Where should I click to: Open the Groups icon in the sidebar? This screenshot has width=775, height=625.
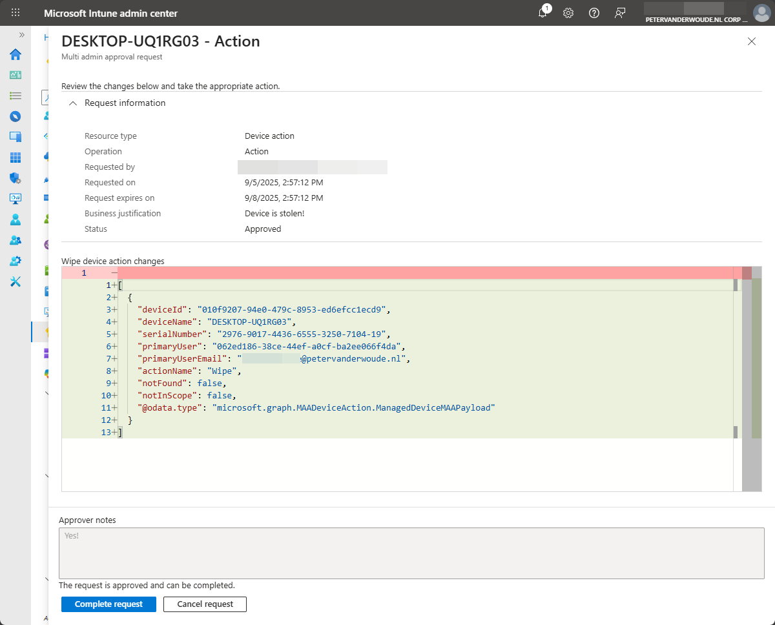pyautogui.click(x=15, y=240)
